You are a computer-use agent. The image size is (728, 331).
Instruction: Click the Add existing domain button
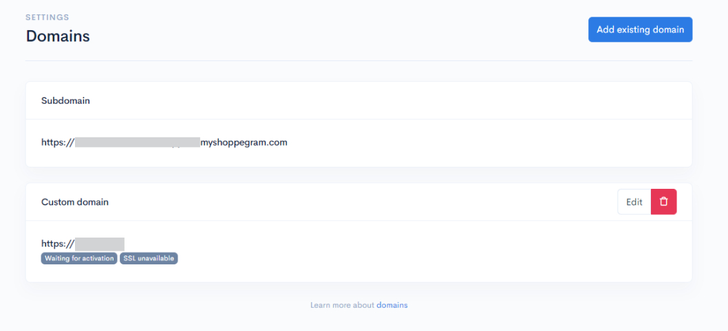click(640, 30)
